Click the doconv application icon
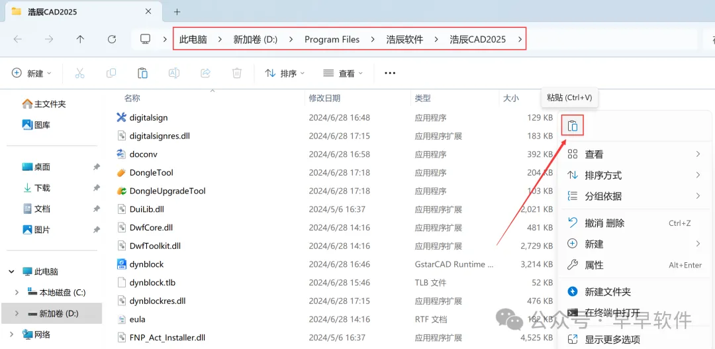The width and height of the screenshot is (715, 349). coord(121,154)
